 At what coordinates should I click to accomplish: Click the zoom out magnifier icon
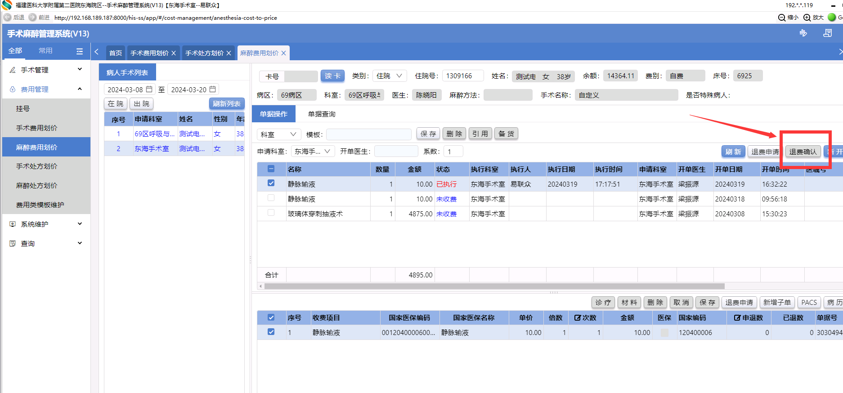[782, 17]
